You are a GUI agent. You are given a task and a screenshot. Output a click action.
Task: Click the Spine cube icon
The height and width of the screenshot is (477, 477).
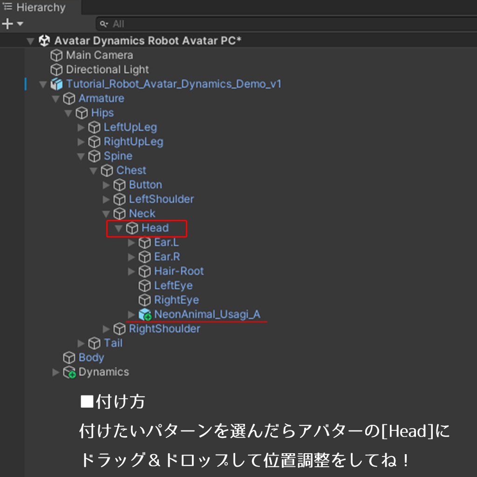pyautogui.click(x=94, y=157)
